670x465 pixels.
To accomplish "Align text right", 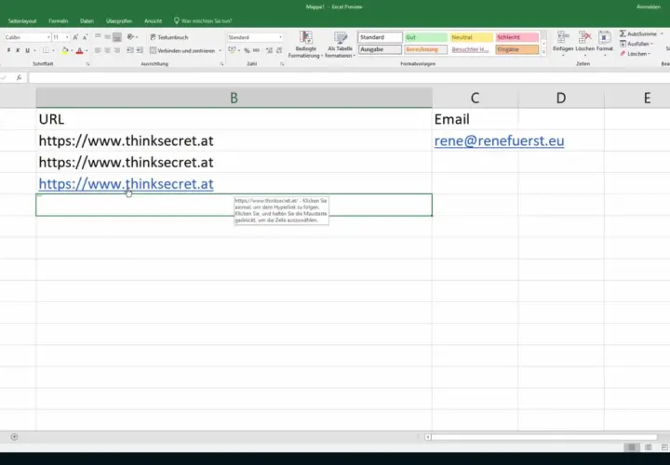I will [116, 50].
